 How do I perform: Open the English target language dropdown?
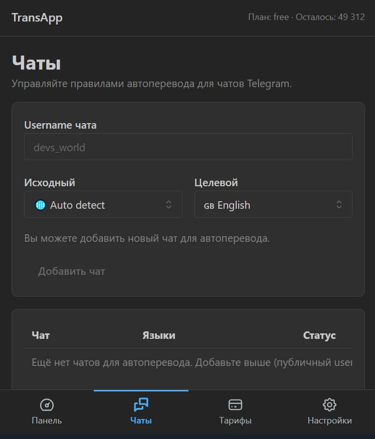(x=273, y=204)
